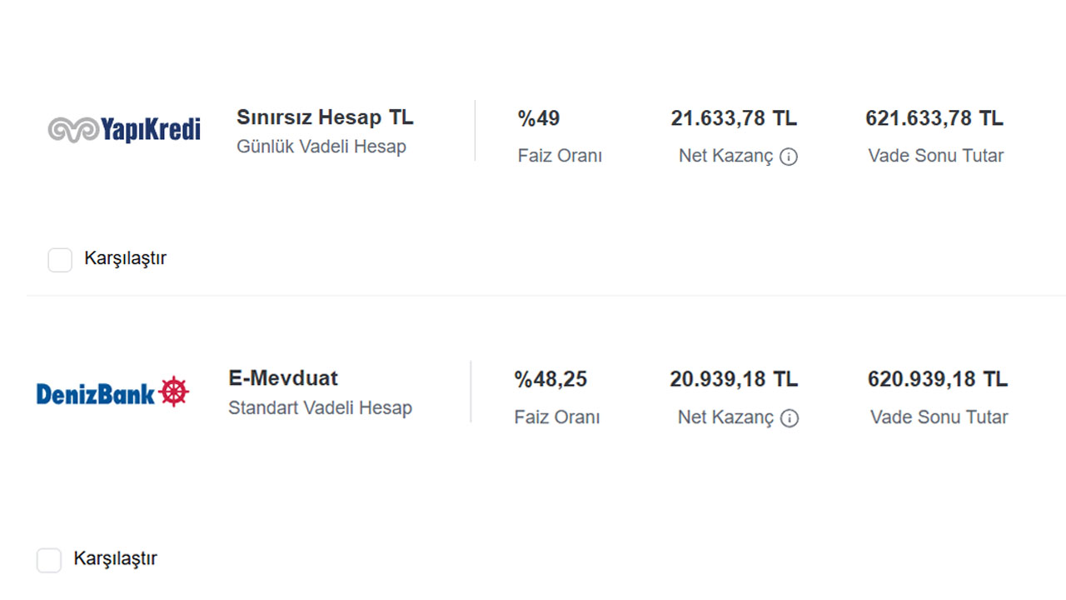Open the Sınırsız Hesap TL product title

point(325,117)
